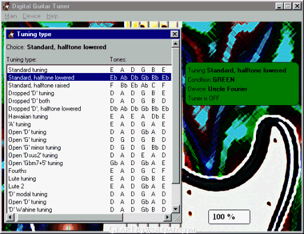Screen dimensions: 304x234
Task: Click the vertical scrollbar up arrow
Action: 176,43
